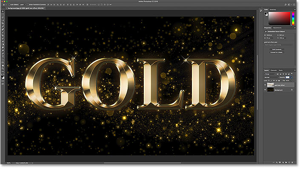Open the Auto-Select Layer dropdown

click(x=23, y=4)
